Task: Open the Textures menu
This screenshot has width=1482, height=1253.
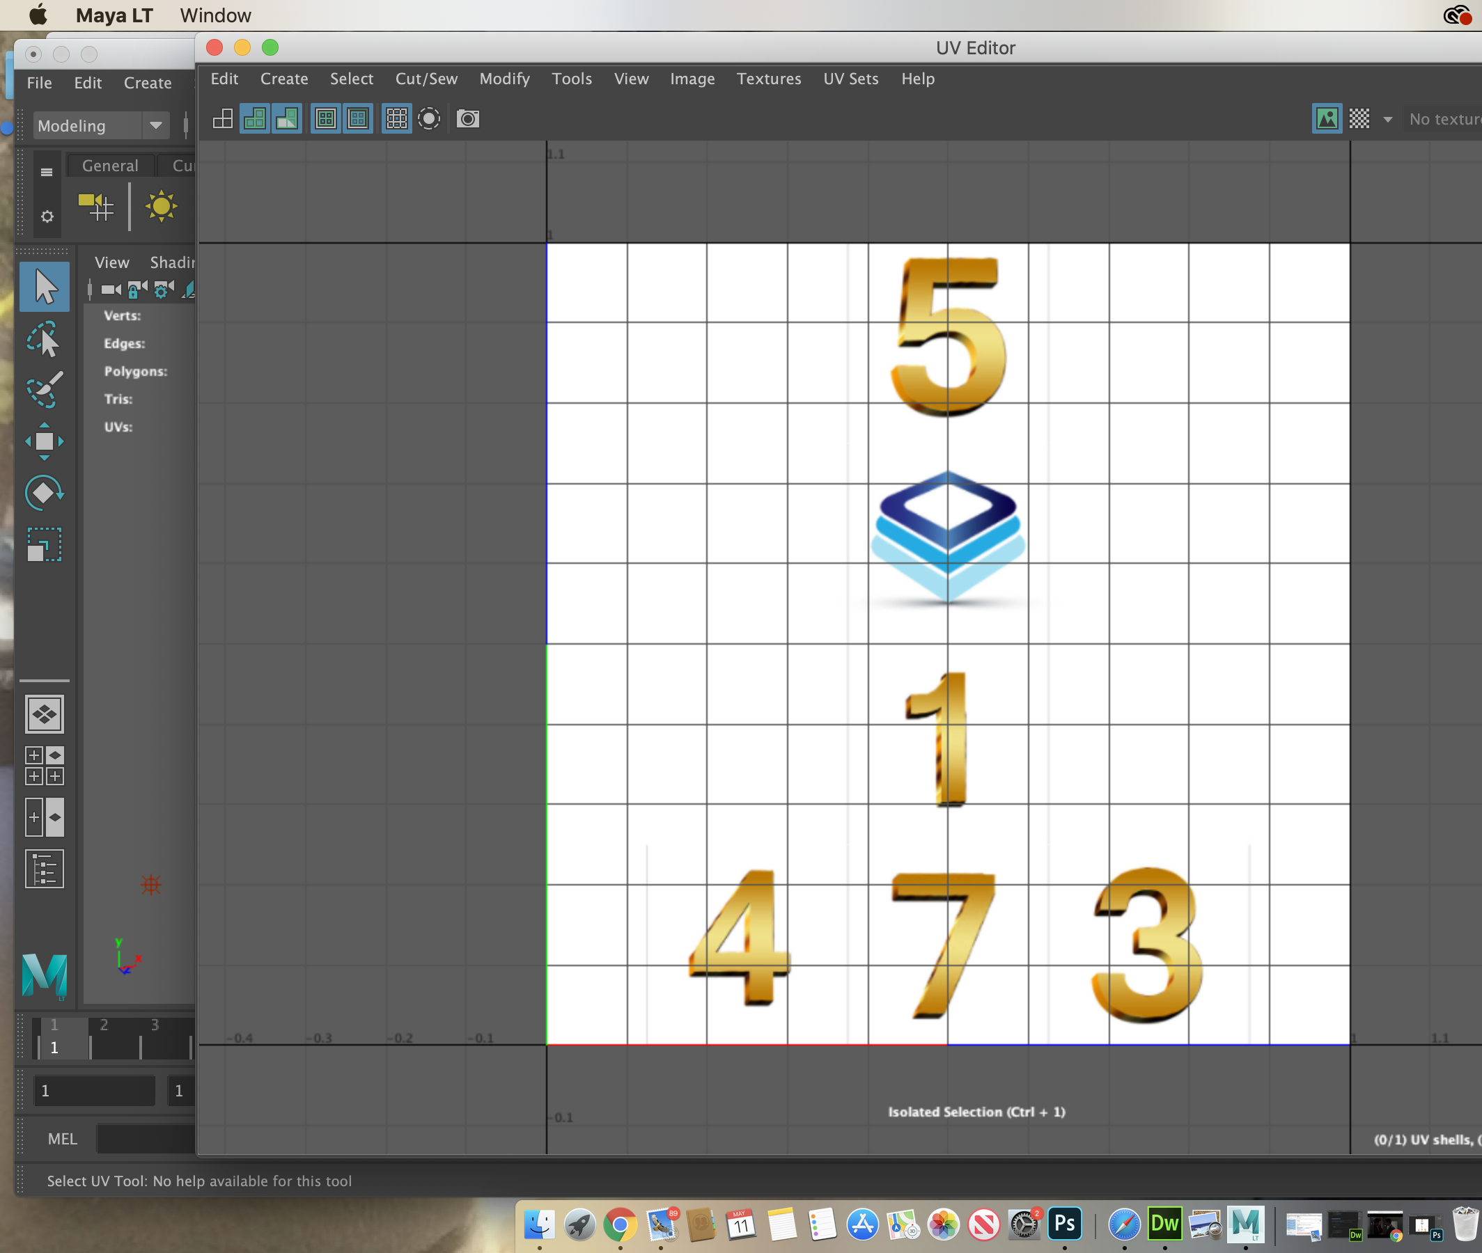Action: 769,79
